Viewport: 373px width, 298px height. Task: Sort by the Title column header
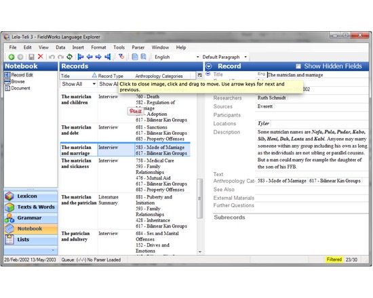79,76
